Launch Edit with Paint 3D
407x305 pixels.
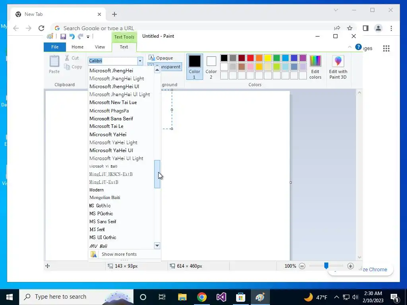(x=338, y=67)
